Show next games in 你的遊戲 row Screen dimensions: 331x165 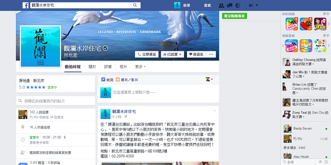pyautogui.click(x=329, y=24)
